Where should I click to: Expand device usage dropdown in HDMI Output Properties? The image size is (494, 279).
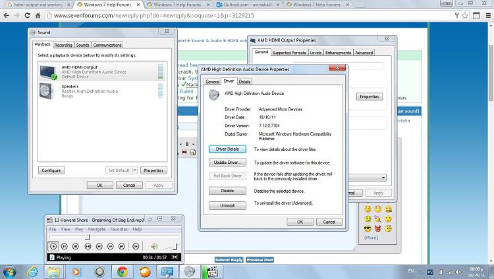[383, 178]
